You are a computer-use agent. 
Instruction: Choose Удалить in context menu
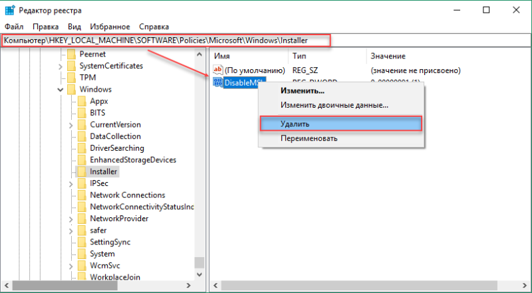[x=341, y=124]
